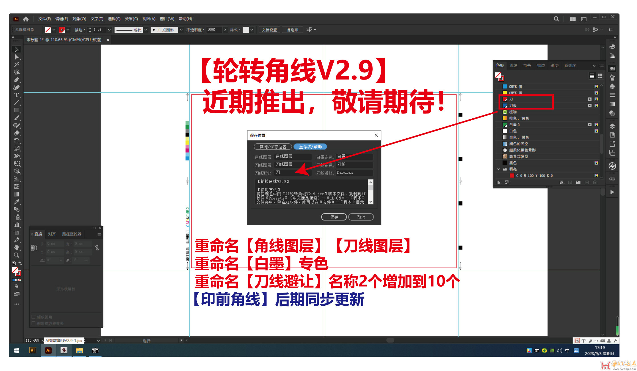Select the Direct Selection tool
Viewport: 637px width, 371px height.
coord(17,57)
